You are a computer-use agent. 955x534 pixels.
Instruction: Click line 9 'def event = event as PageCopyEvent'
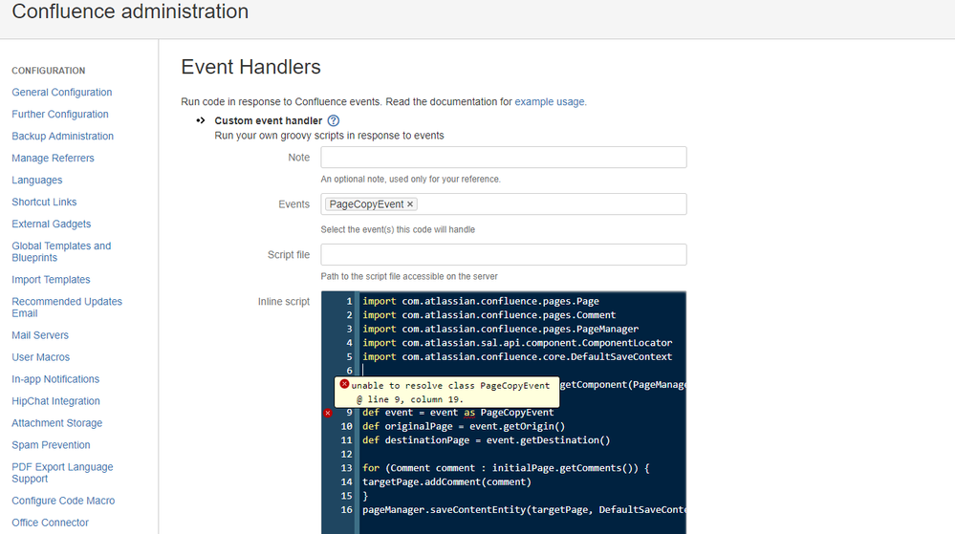pos(458,413)
